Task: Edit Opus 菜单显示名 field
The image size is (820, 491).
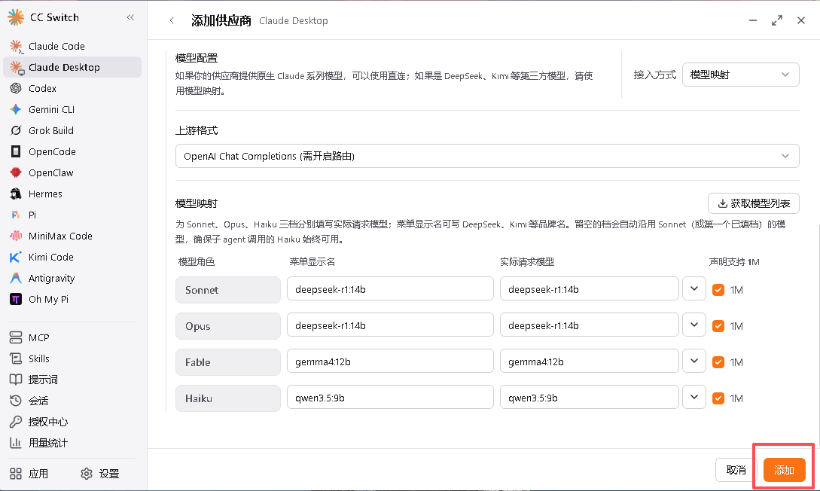Action: pos(390,325)
